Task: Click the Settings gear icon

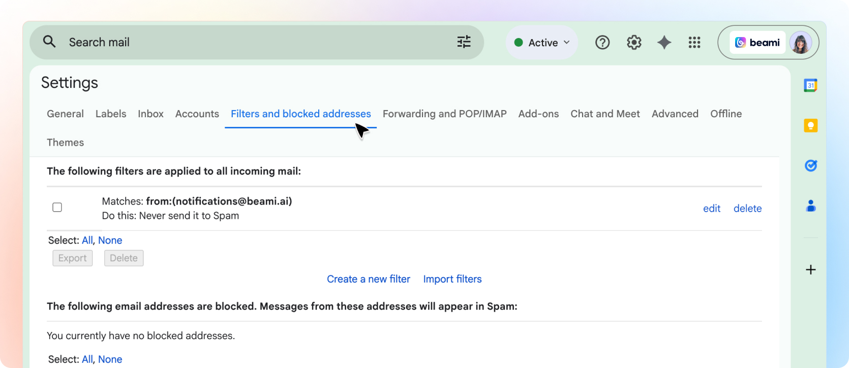Action: (634, 43)
